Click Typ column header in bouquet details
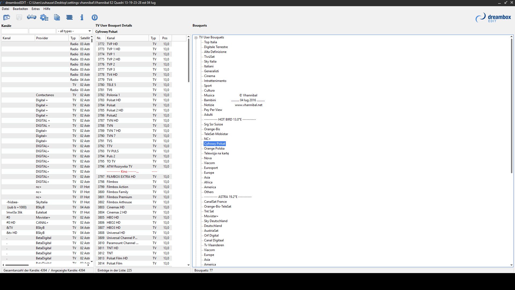This screenshot has width=515, height=290. click(154, 38)
